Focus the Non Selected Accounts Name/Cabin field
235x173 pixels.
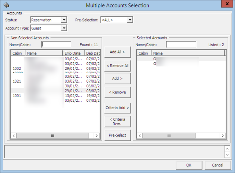[56, 45]
